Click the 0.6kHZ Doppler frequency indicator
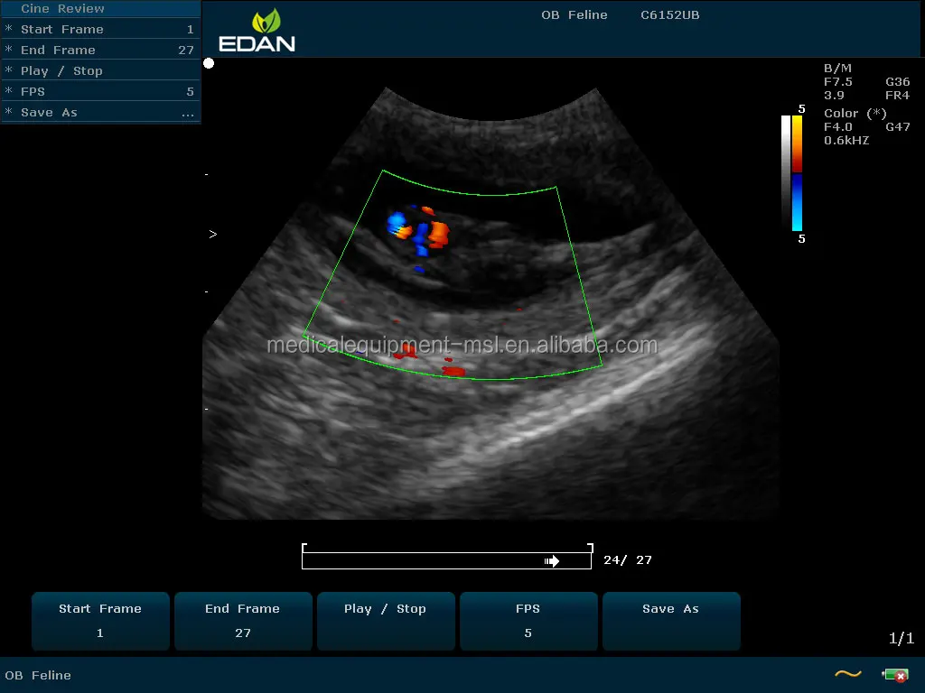The height and width of the screenshot is (693, 925). coord(846,140)
